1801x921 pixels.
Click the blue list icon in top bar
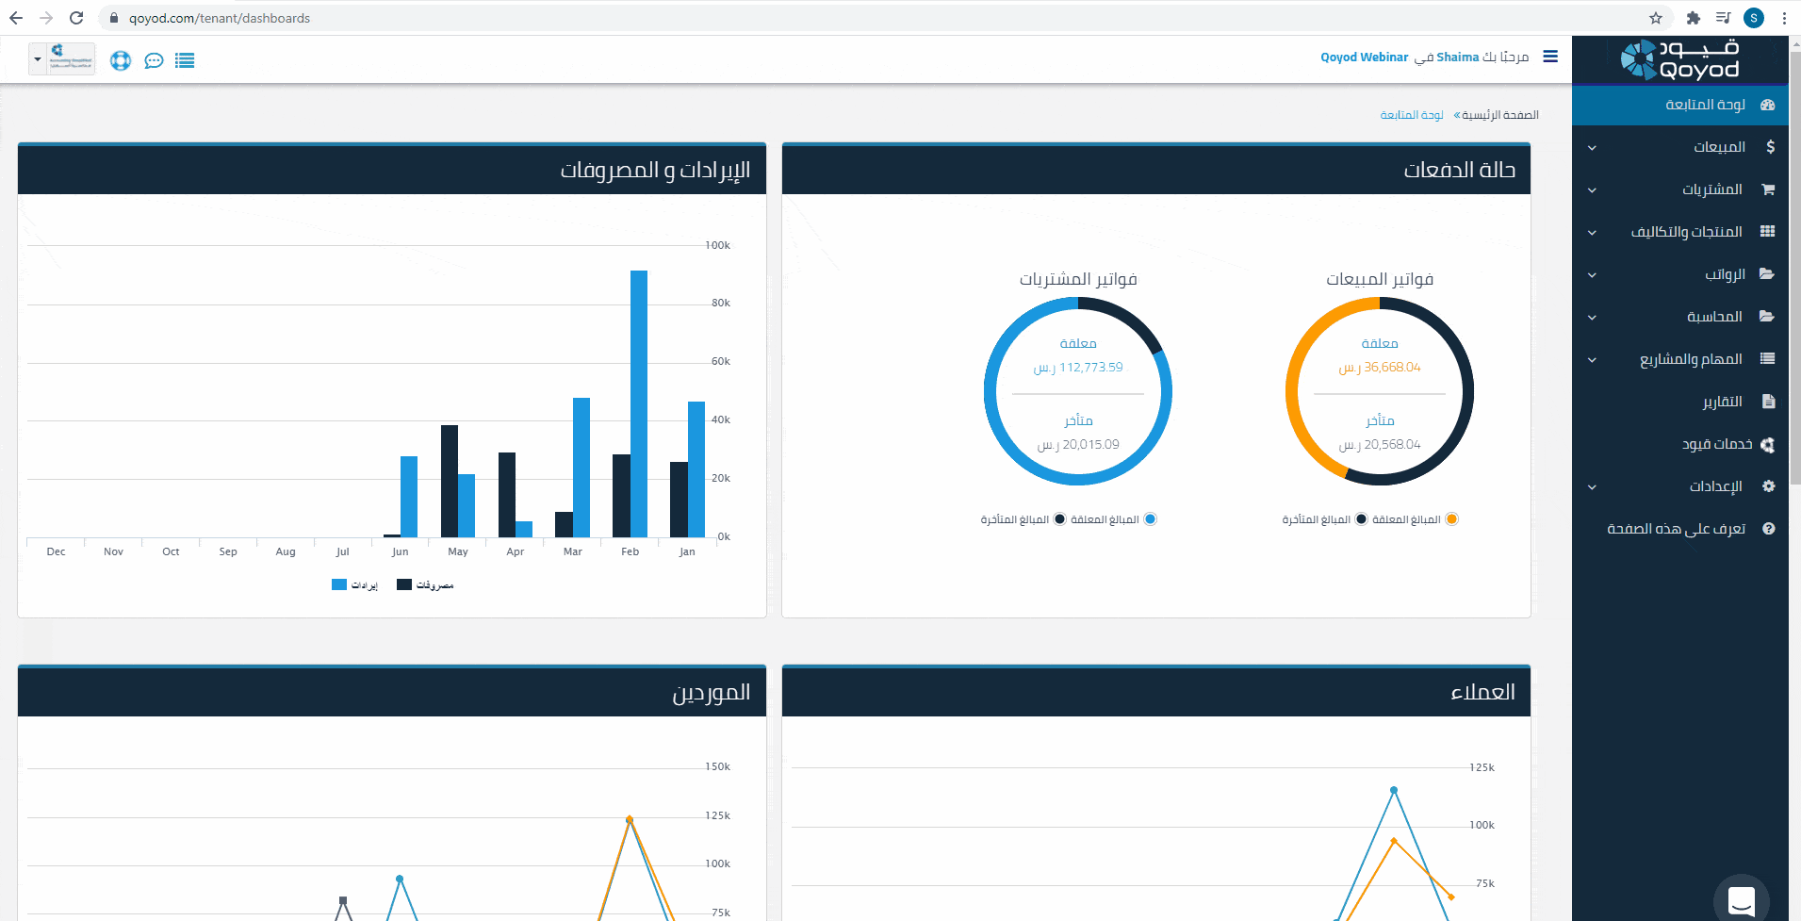coord(185,60)
